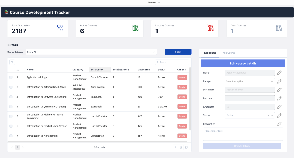The height and width of the screenshot is (158, 294).
Task: Open the Course Category Show All dropdown
Action: [x=91, y=52]
